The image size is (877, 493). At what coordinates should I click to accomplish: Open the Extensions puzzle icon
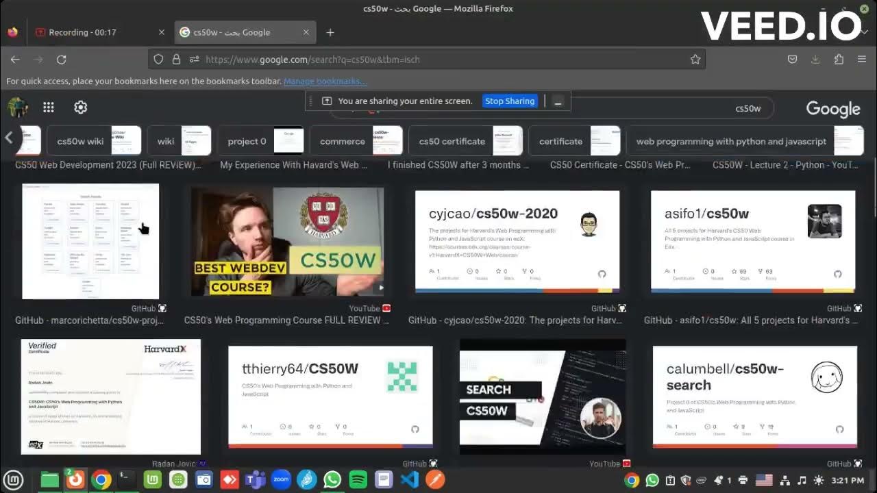839,60
